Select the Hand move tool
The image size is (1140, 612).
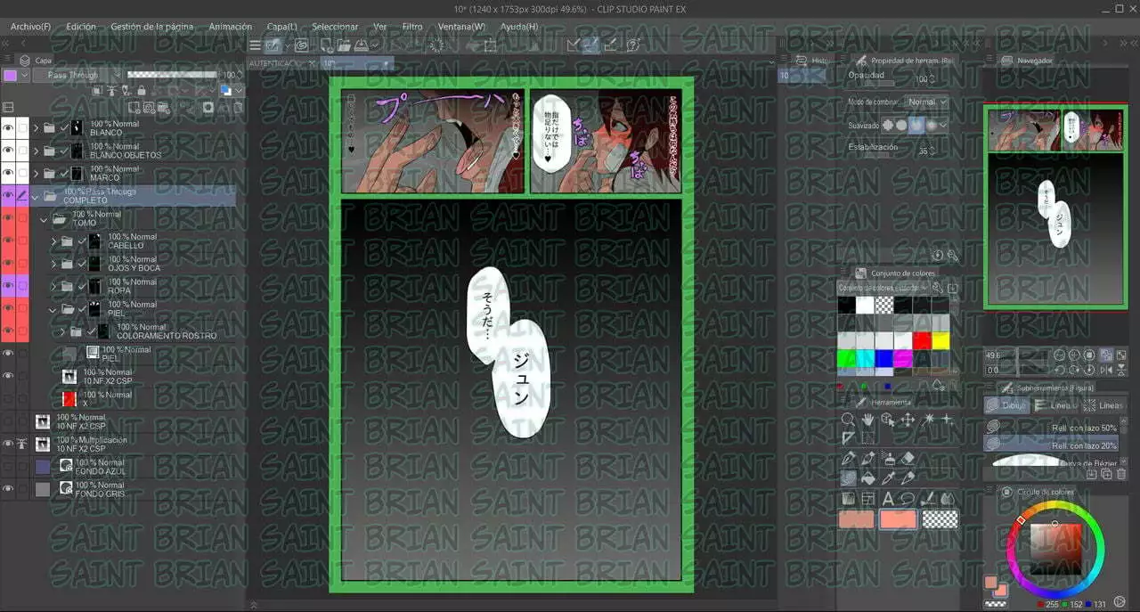868,419
